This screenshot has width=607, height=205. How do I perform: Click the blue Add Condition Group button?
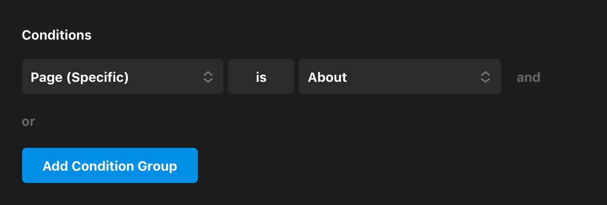(x=110, y=165)
